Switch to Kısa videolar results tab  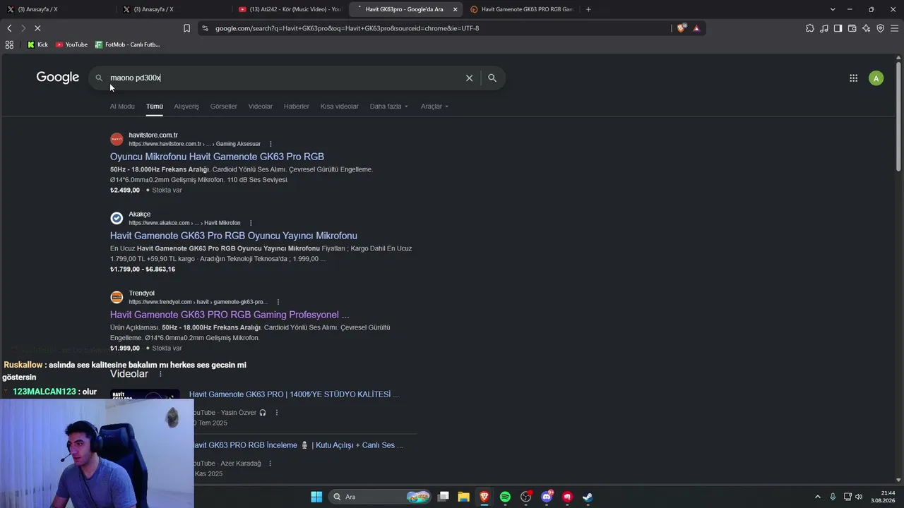[340, 107]
